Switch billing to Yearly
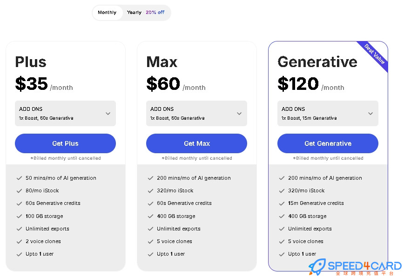 click(x=134, y=13)
